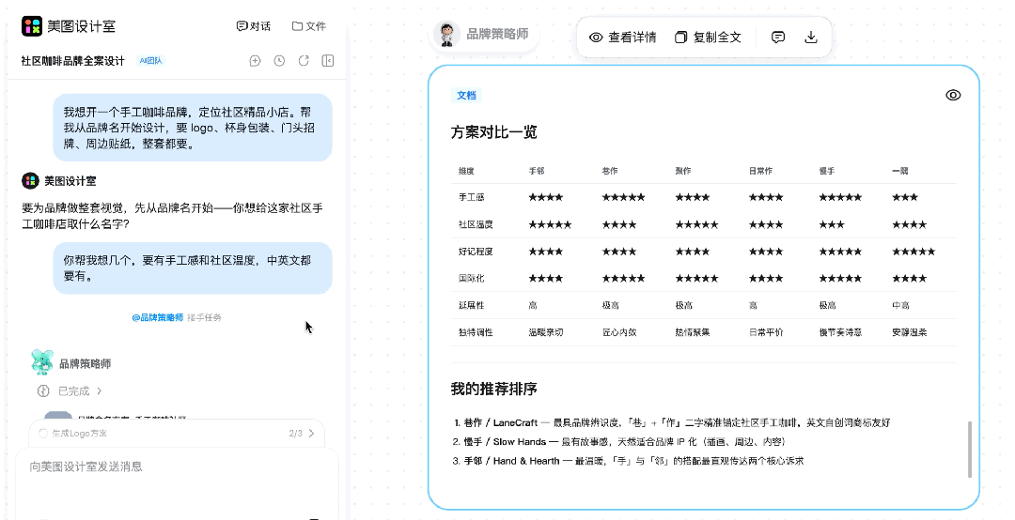Click the 安静温柔 table cell
1015x520 pixels.
click(x=910, y=332)
